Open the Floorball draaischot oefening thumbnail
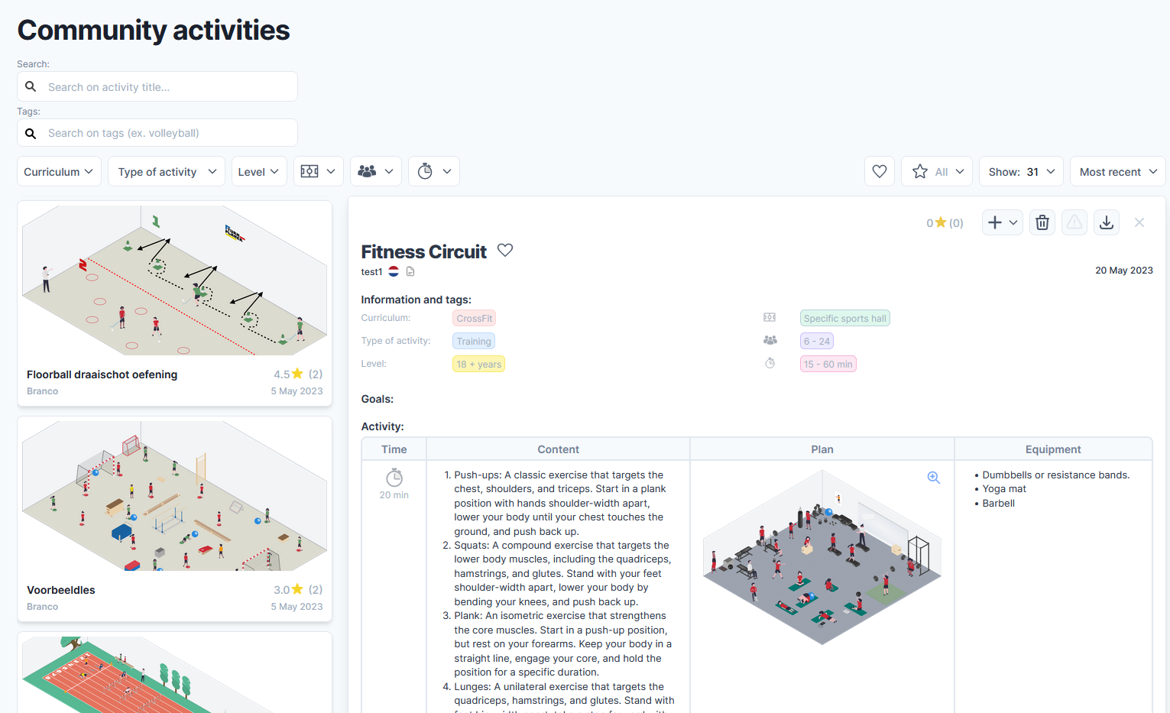 click(174, 280)
